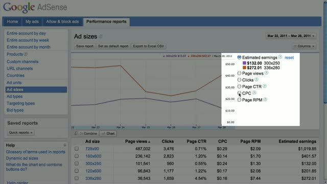Open Quick reports dropdown
The image size is (327, 184).
(20, 132)
